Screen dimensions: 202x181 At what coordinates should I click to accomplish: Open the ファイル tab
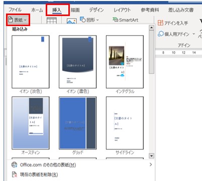pyautogui.click(x=15, y=10)
